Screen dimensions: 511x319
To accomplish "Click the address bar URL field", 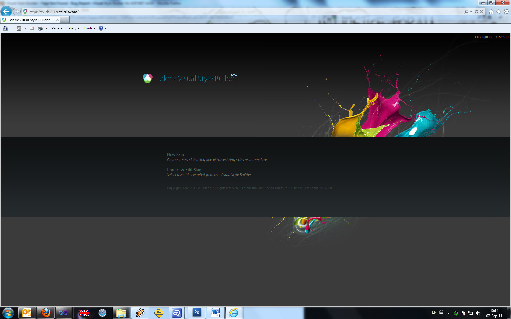I will pos(243,12).
